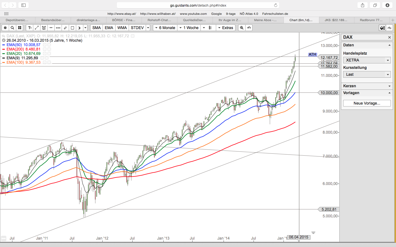Open the 6 Monate time range dropdown
The image size is (396, 247).
(165, 28)
